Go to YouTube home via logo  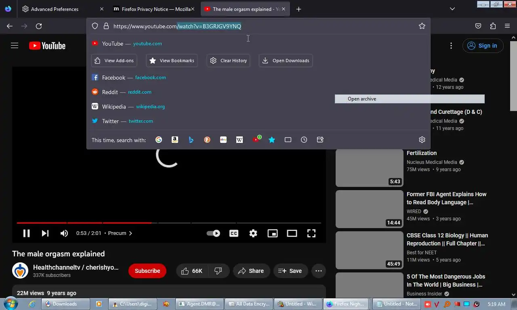coord(47,46)
